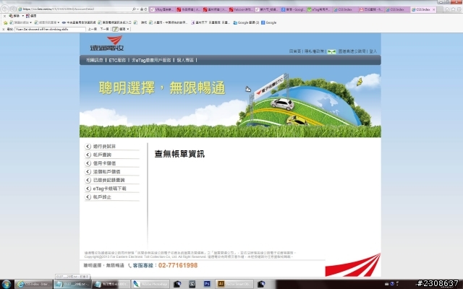The image size is (463, 289).
Task: Open 帳戶終止 in the sidebar
Action: tap(102, 197)
